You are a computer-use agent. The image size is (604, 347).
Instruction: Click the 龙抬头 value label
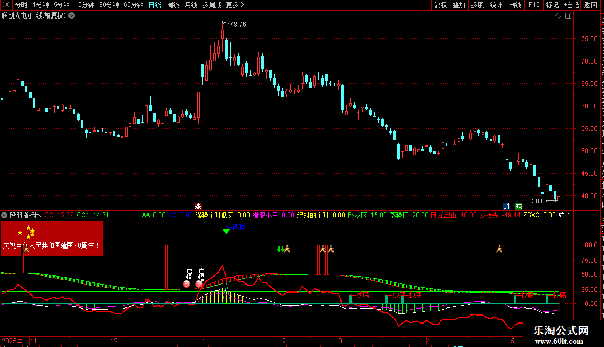500,216
